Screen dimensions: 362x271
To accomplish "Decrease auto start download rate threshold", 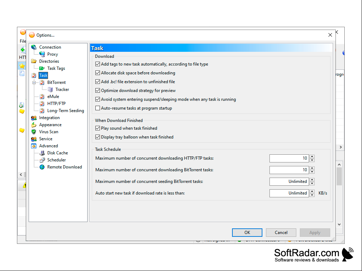I will [x=312, y=195].
